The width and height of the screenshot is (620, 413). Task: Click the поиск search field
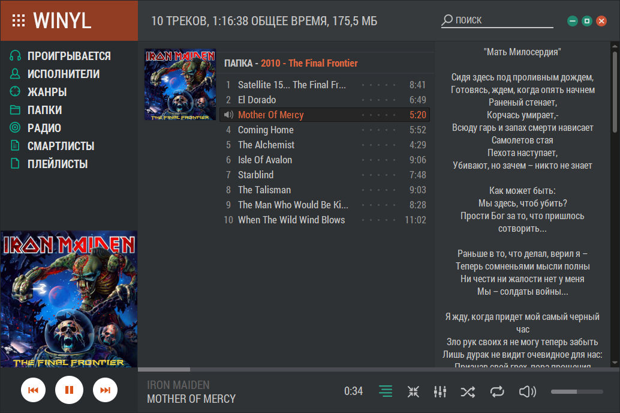click(503, 20)
